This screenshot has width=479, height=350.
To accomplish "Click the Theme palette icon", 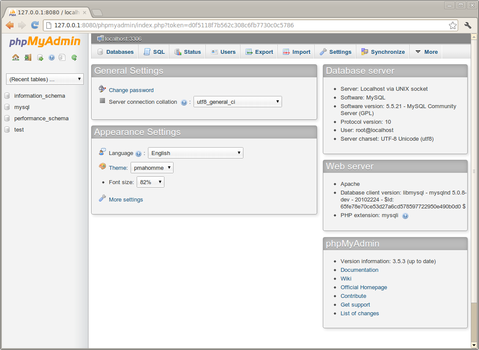I will [x=103, y=166].
